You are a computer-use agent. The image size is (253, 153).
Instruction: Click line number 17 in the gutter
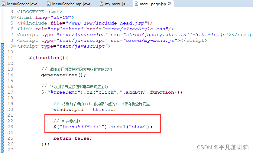coord(10,92)
